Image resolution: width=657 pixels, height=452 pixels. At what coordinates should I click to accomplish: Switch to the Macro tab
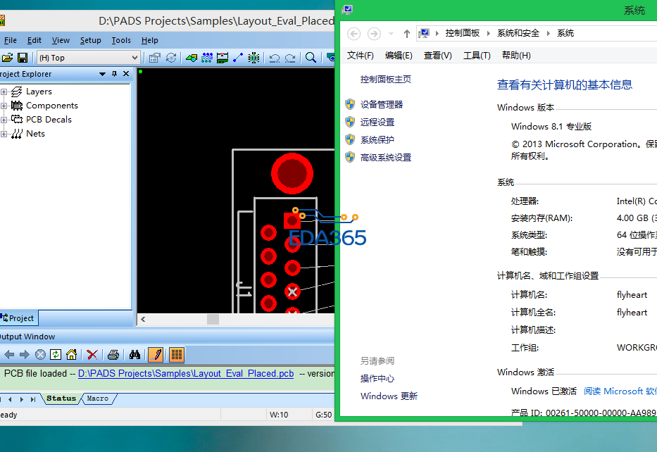pos(97,398)
